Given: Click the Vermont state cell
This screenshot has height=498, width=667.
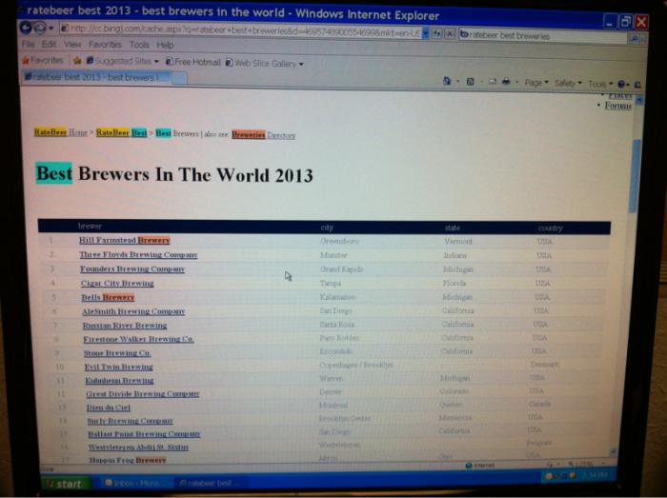Looking at the screenshot, I should pyautogui.click(x=458, y=241).
